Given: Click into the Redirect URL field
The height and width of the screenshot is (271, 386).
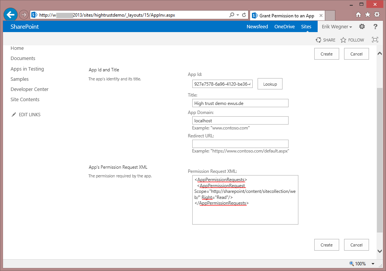Looking at the screenshot, I should [240, 144].
